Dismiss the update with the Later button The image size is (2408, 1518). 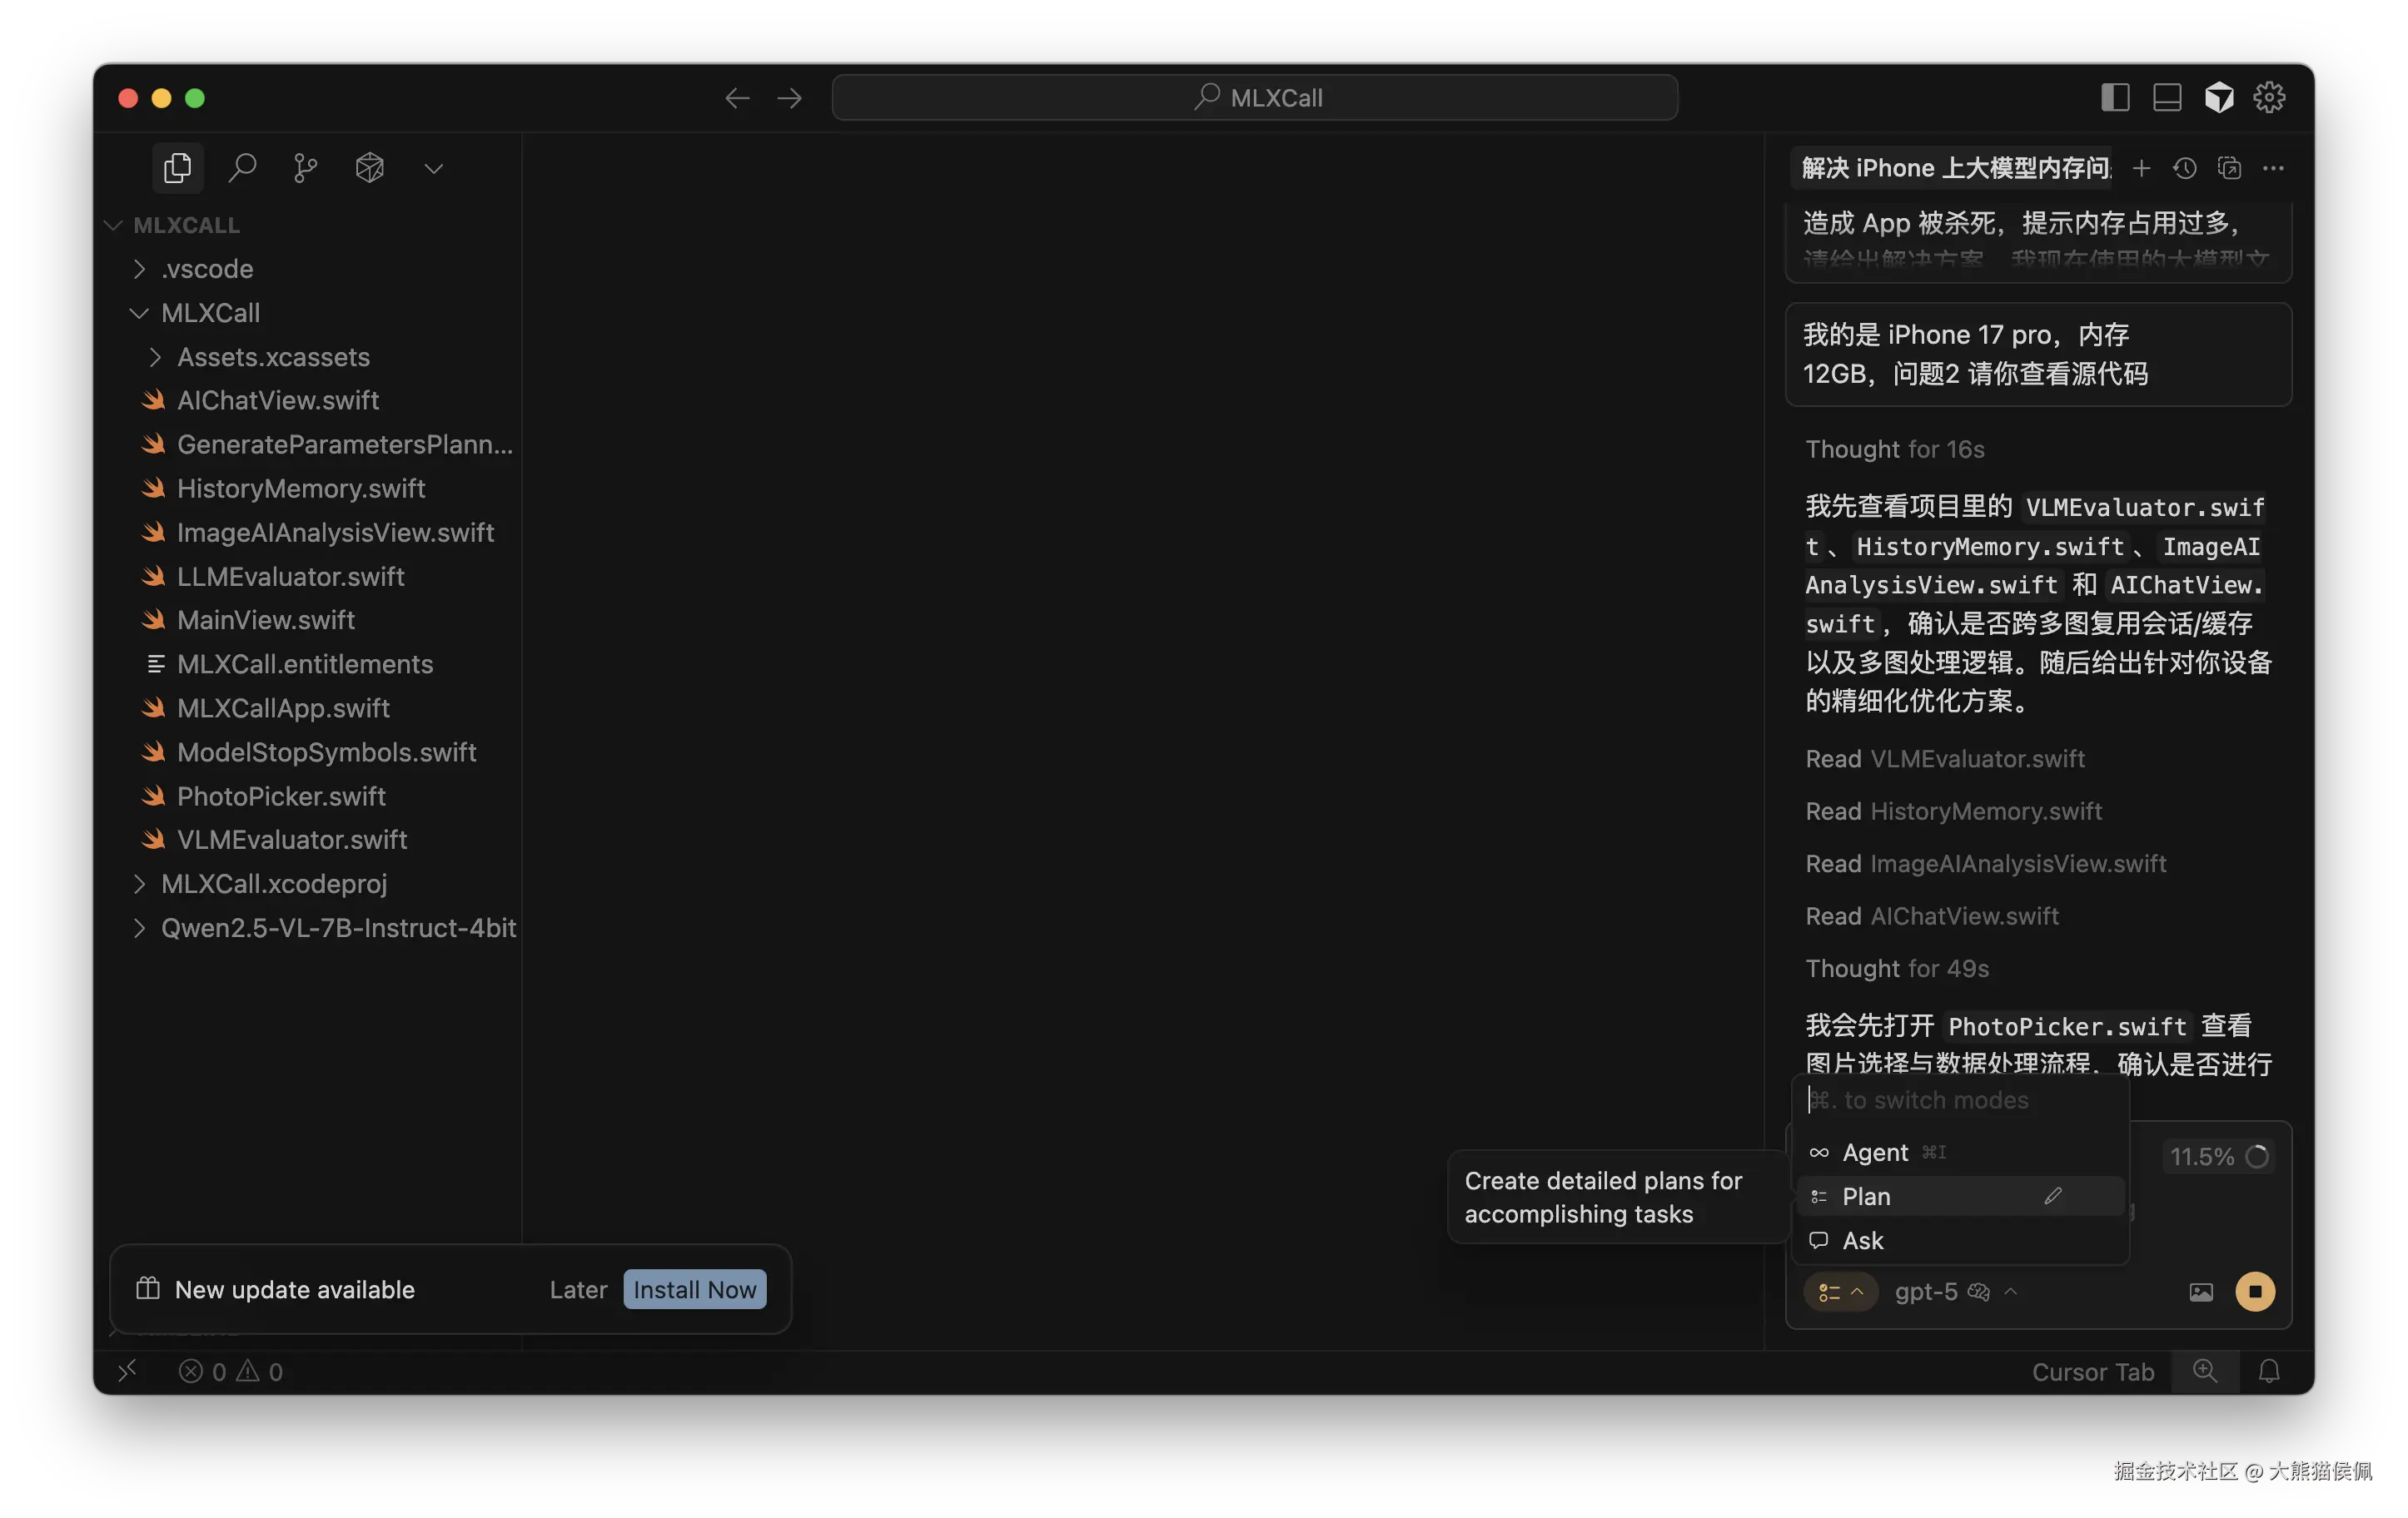pos(578,1289)
